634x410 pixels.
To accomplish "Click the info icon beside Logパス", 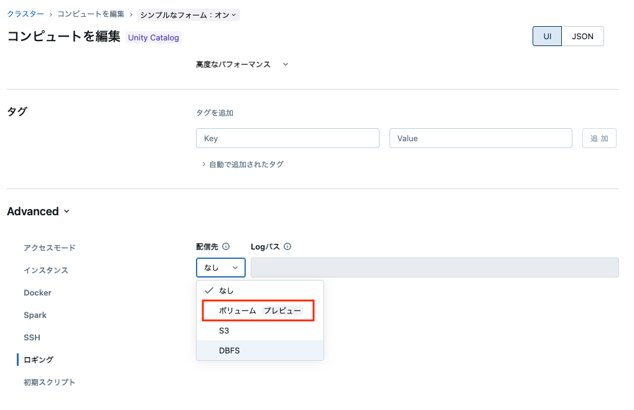I will pos(287,246).
